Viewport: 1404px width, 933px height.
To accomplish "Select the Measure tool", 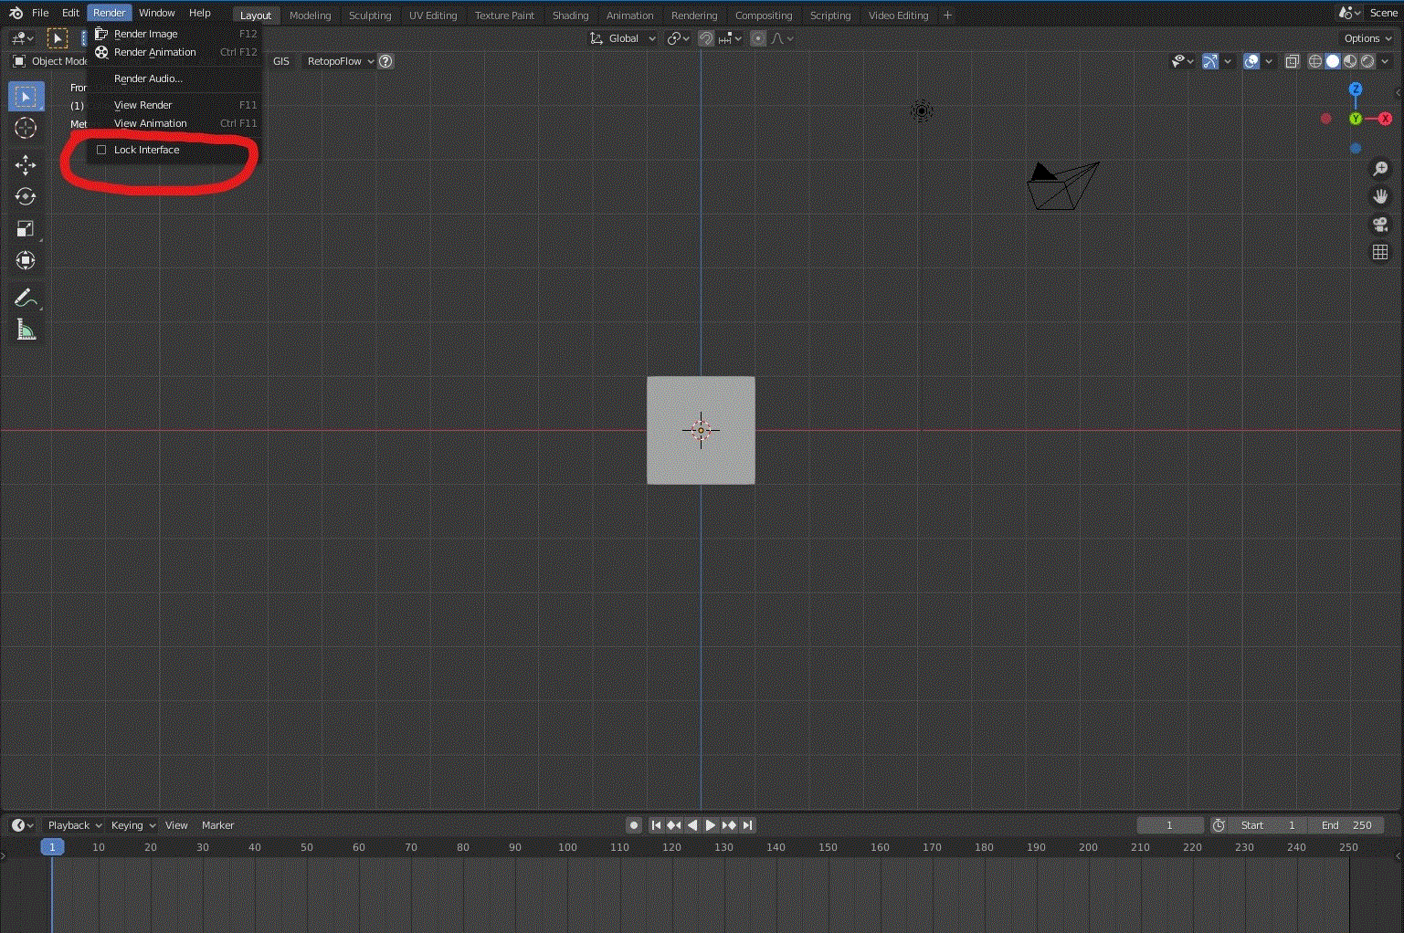I will [26, 329].
